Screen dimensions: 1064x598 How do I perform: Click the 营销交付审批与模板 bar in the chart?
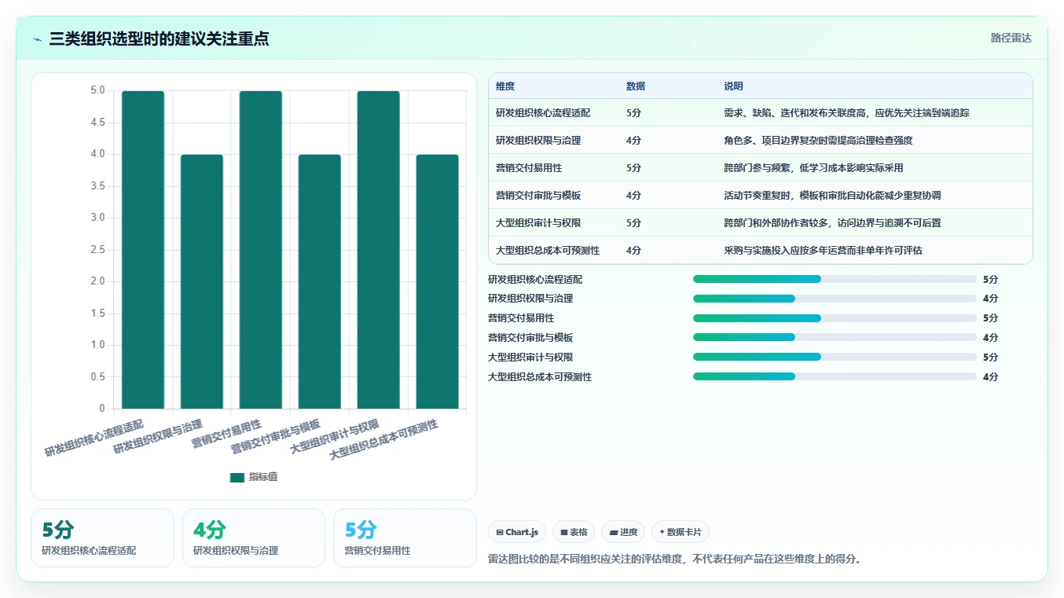tap(320, 281)
